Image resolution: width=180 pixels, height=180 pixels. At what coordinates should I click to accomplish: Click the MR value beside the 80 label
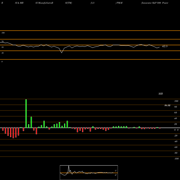pos(167,105)
